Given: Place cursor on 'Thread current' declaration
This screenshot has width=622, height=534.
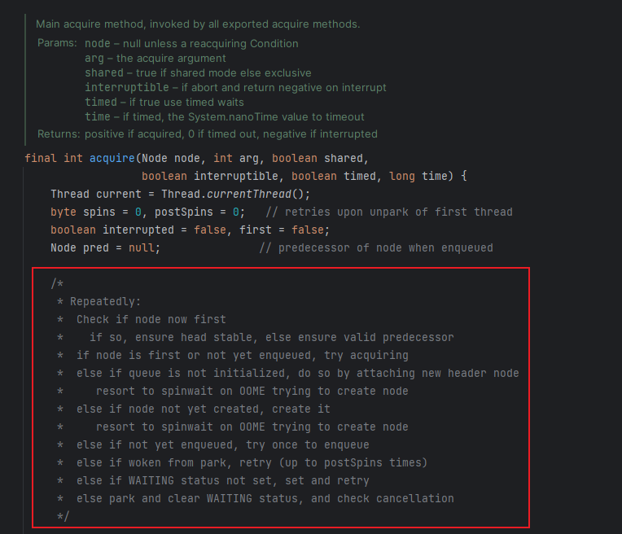Looking at the screenshot, I should coord(95,194).
